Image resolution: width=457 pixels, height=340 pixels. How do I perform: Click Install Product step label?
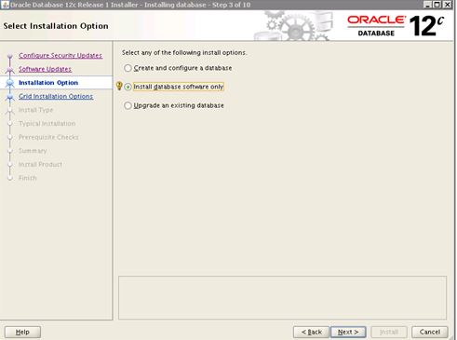click(40, 164)
